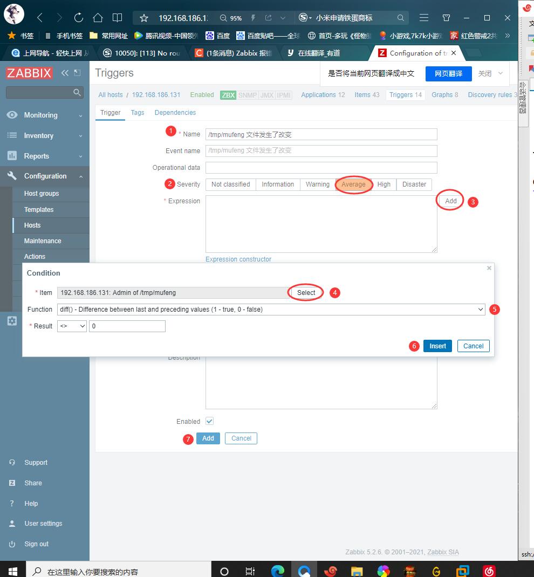The width and height of the screenshot is (534, 577).
Task: Open the translate bar options chevron
Action: pos(501,73)
